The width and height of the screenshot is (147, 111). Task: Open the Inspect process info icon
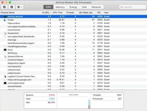click(x=11, y=7)
